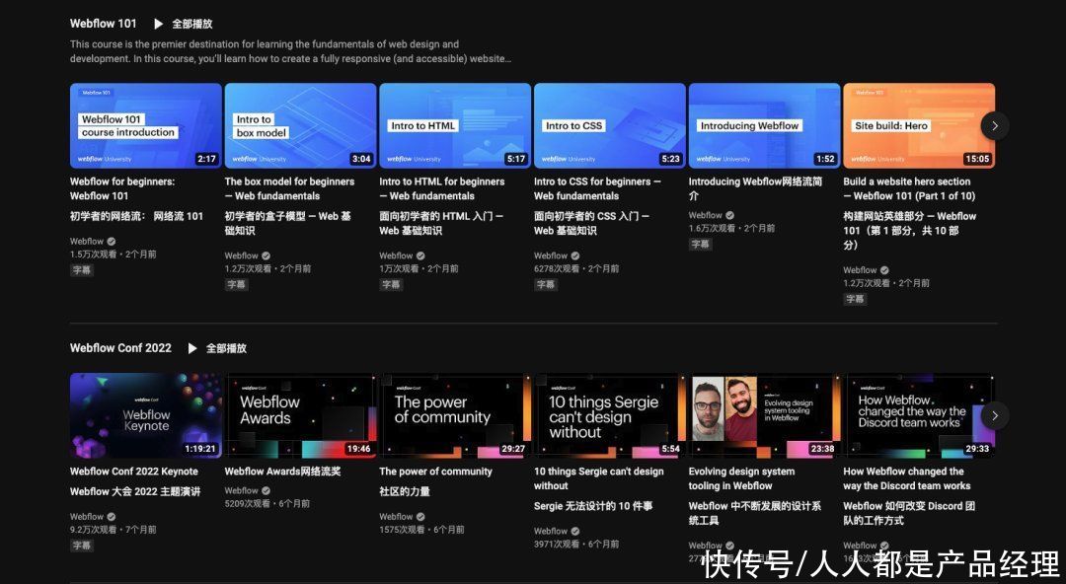Click the 字幕 badge under 'Introducing Webflow'
Image resolution: width=1066 pixels, height=584 pixels.
700,244
